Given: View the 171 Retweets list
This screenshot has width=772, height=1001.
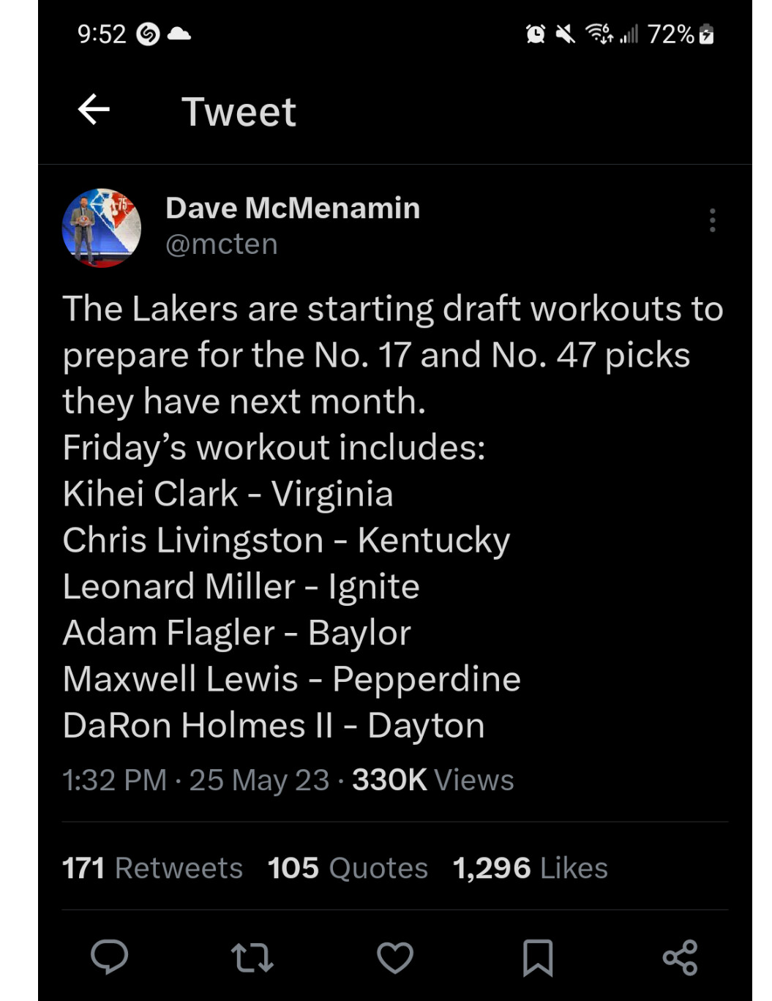Looking at the screenshot, I should (152, 868).
